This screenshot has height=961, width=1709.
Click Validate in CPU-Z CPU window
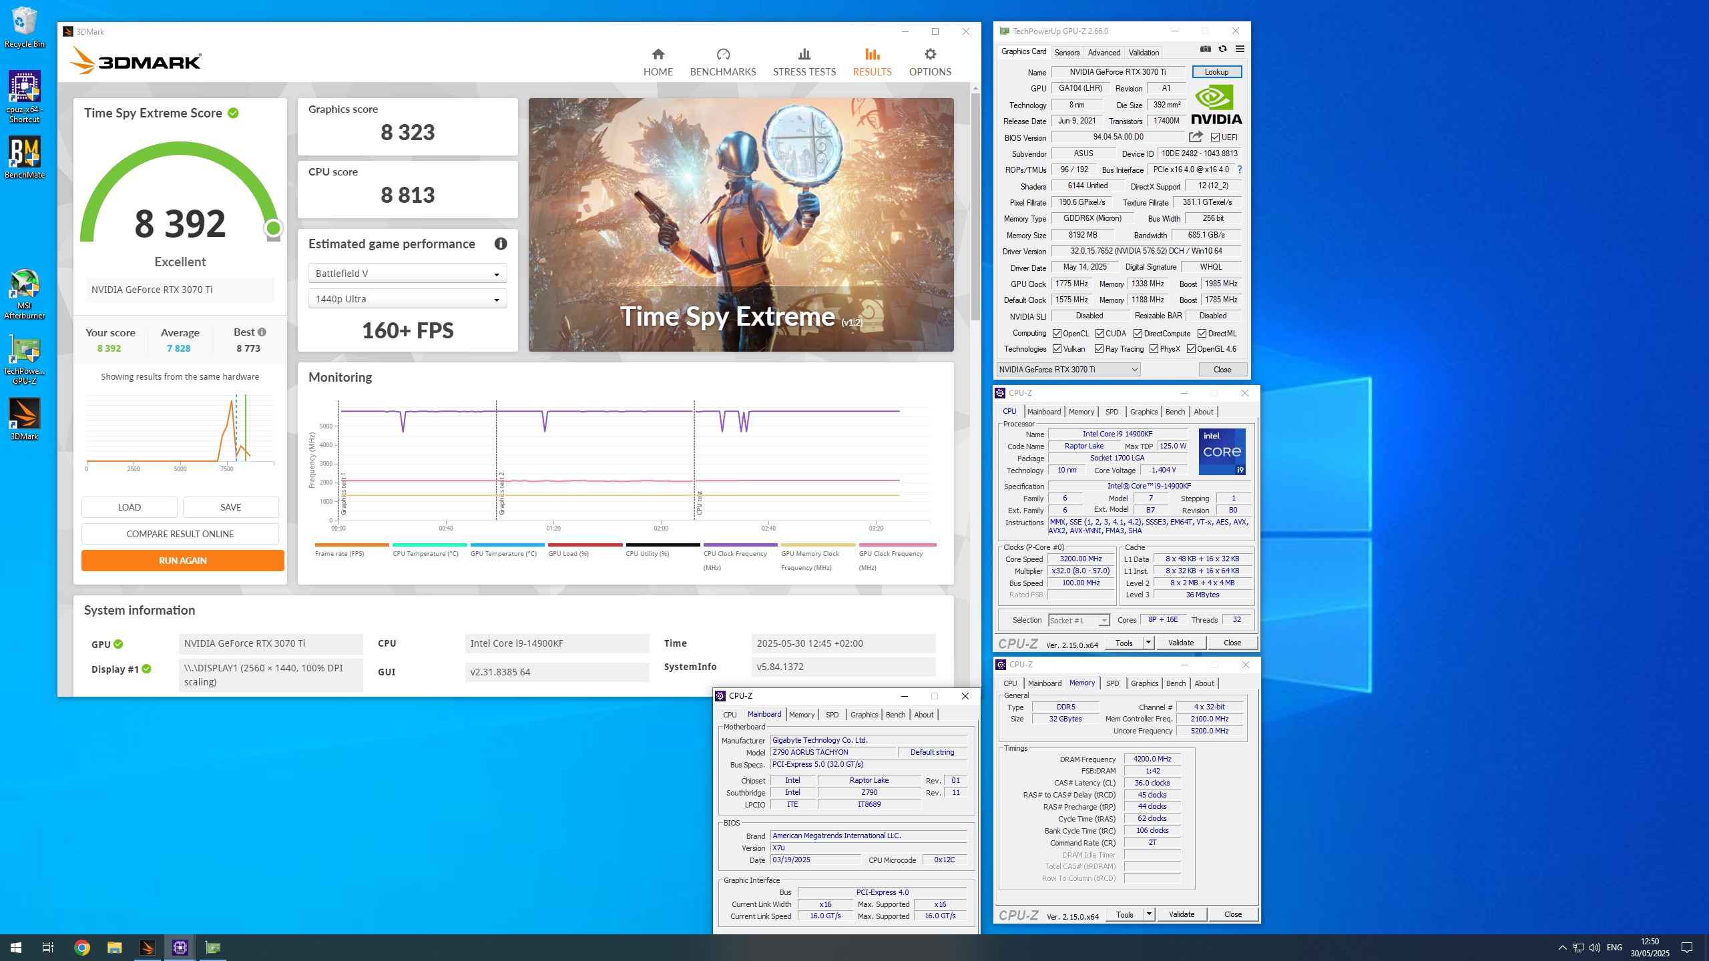[1180, 643]
